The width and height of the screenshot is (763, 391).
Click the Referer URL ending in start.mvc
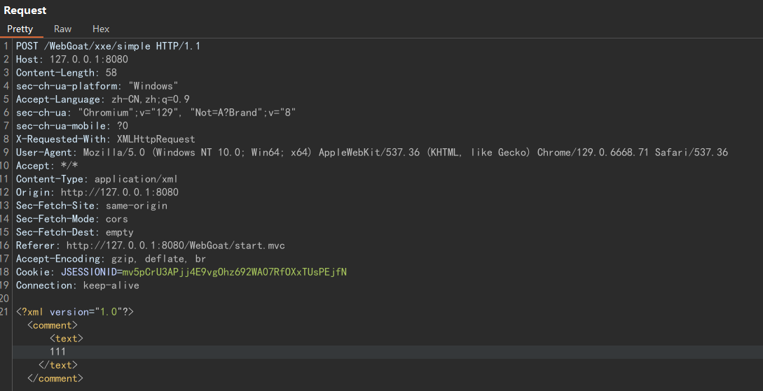point(175,246)
